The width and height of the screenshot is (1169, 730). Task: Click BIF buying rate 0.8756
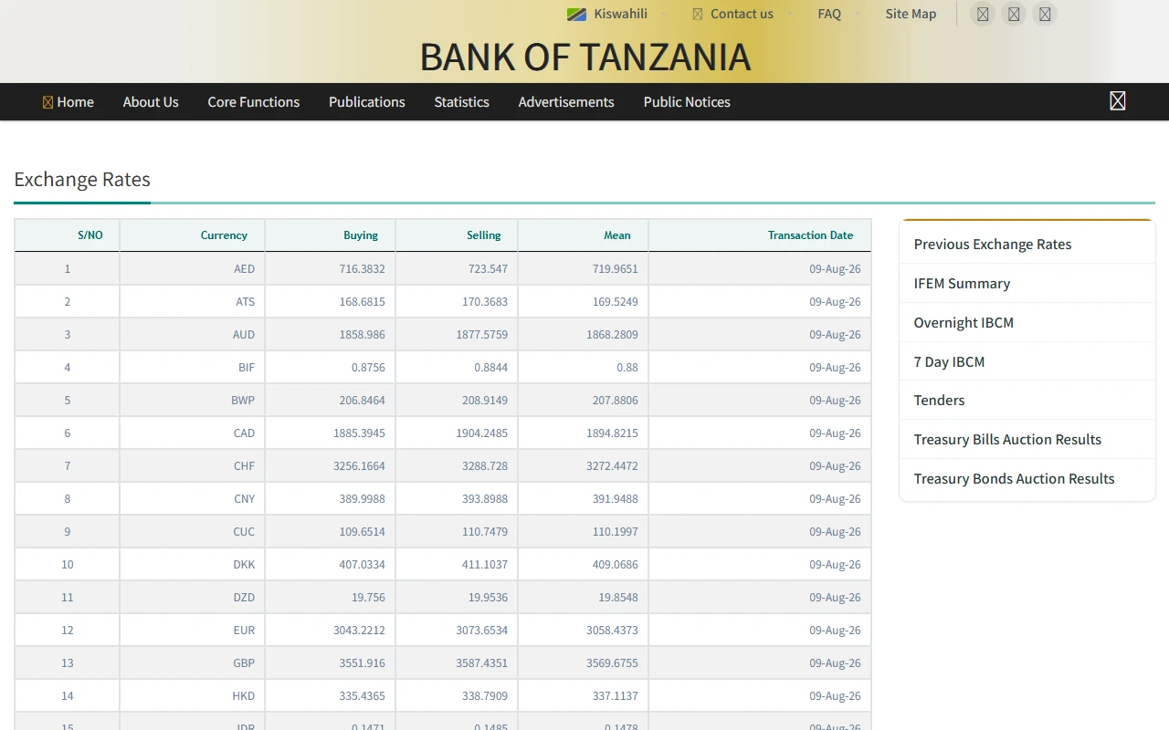[x=368, y=368]
